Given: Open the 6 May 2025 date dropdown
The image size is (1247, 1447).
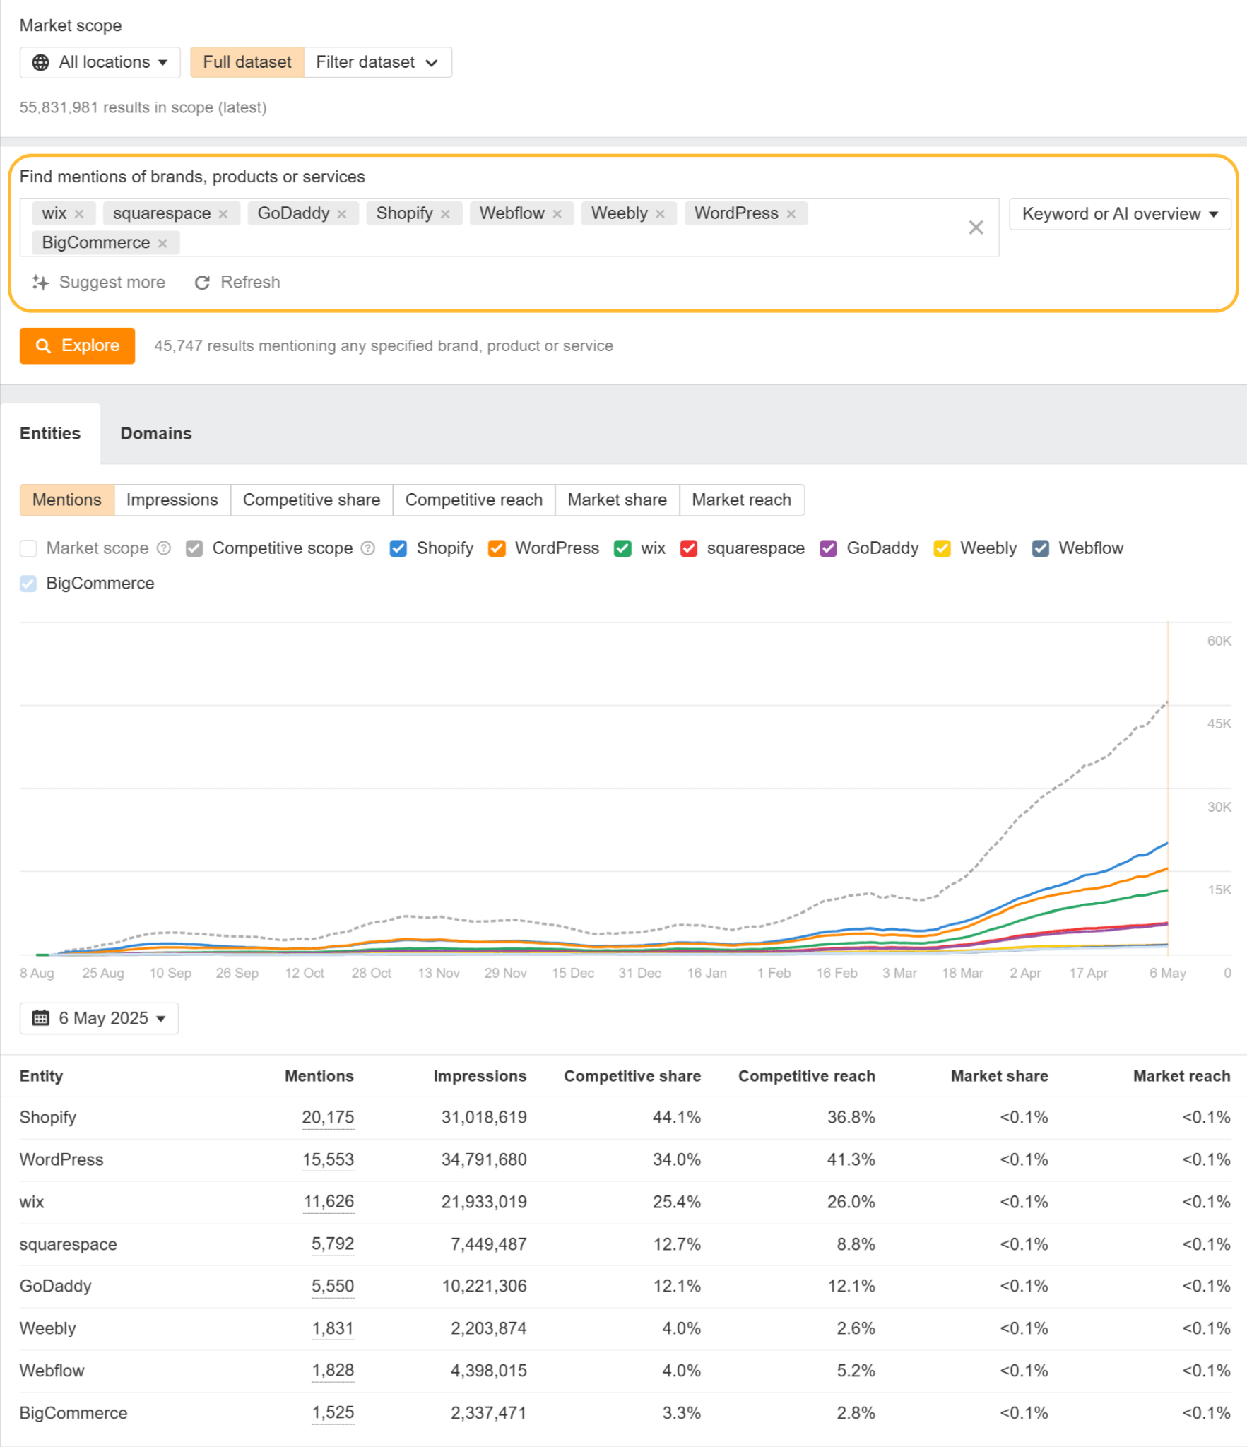Looking at the screenshot, I should pyautogui.click(x=99, y=1018).
